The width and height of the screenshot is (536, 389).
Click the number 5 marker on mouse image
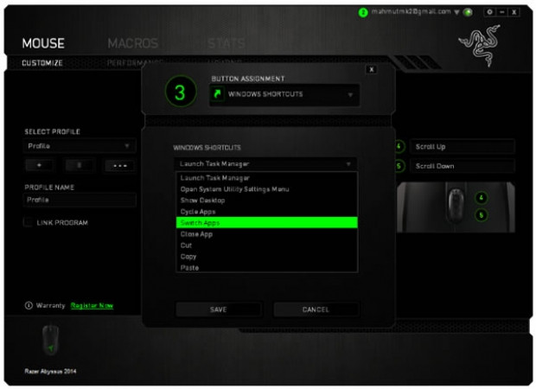[481, 215]
